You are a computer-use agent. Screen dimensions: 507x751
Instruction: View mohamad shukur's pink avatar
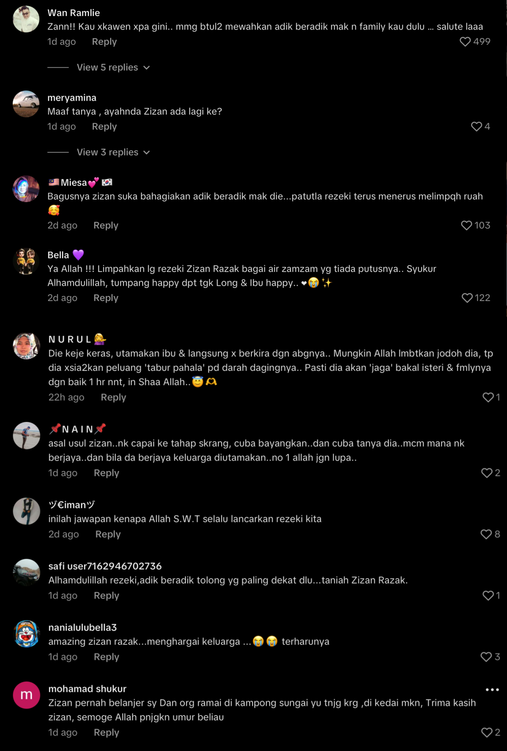[x=27, y=695]
